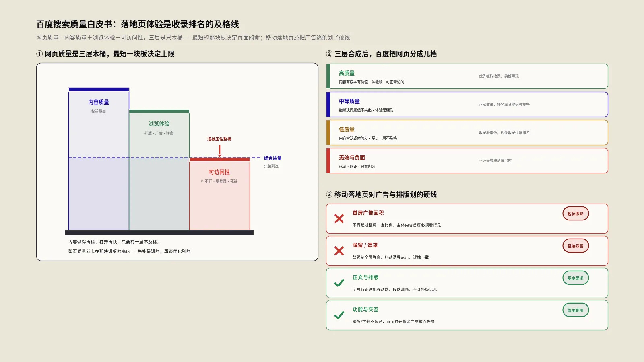644x362 pixels.
Task: Click the text 内容空泛或体验差・至少一层不及格
Action: (x=368, y=138)
